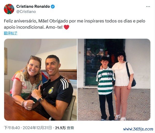This screenshot has height=133, width=155.
Task: Click the blue verified checkmark badge
Action: (x=53, y=6)
